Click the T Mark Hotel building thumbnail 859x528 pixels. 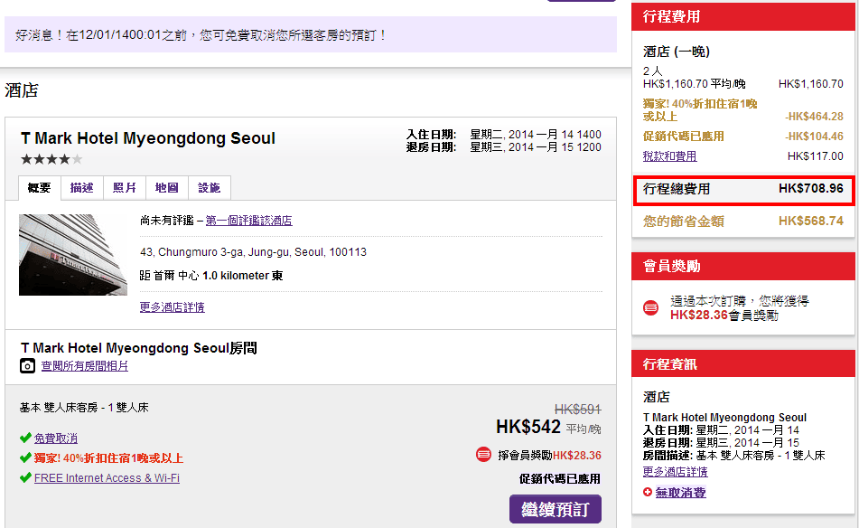click(73, 255)
